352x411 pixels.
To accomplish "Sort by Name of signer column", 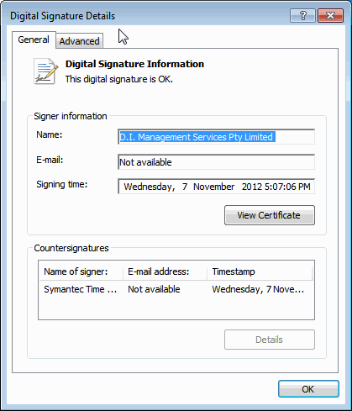I will [81, 271].
